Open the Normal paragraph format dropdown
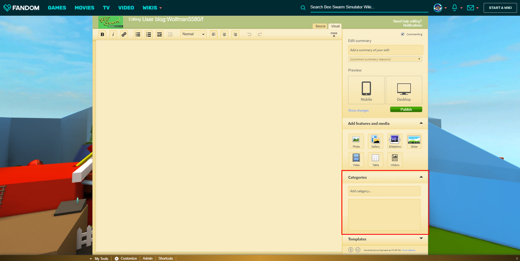The width and height of the screenshot is (520, 261). click(193, 34)
